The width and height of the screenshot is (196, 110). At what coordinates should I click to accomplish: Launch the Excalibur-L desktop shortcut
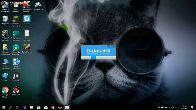coord(27,49)
